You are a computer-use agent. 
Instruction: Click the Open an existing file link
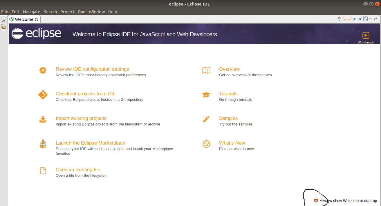click(78, 169)
